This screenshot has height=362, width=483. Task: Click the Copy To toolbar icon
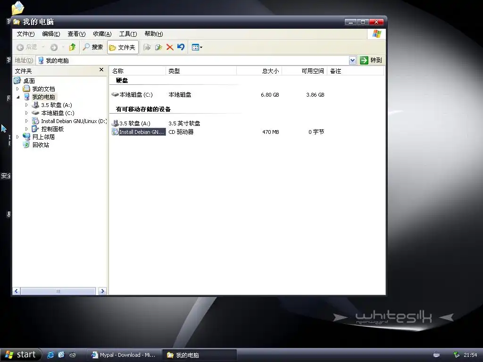click(158, 47)
